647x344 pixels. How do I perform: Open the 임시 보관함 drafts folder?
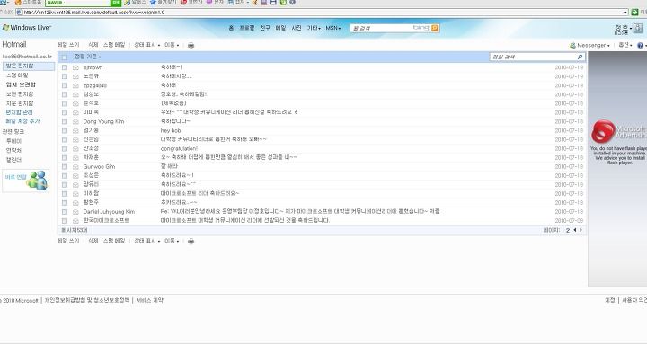[21, 84]
